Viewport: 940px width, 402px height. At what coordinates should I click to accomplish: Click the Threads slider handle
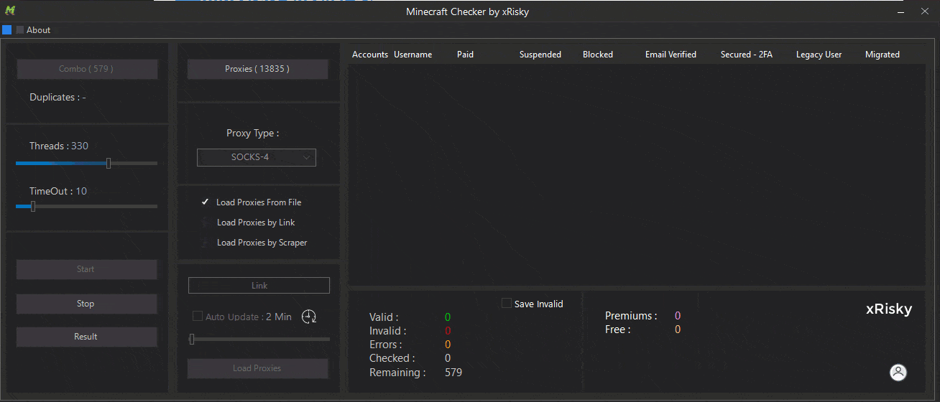109,164
